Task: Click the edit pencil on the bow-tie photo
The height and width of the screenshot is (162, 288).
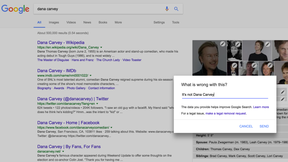Action: point(234,65)
